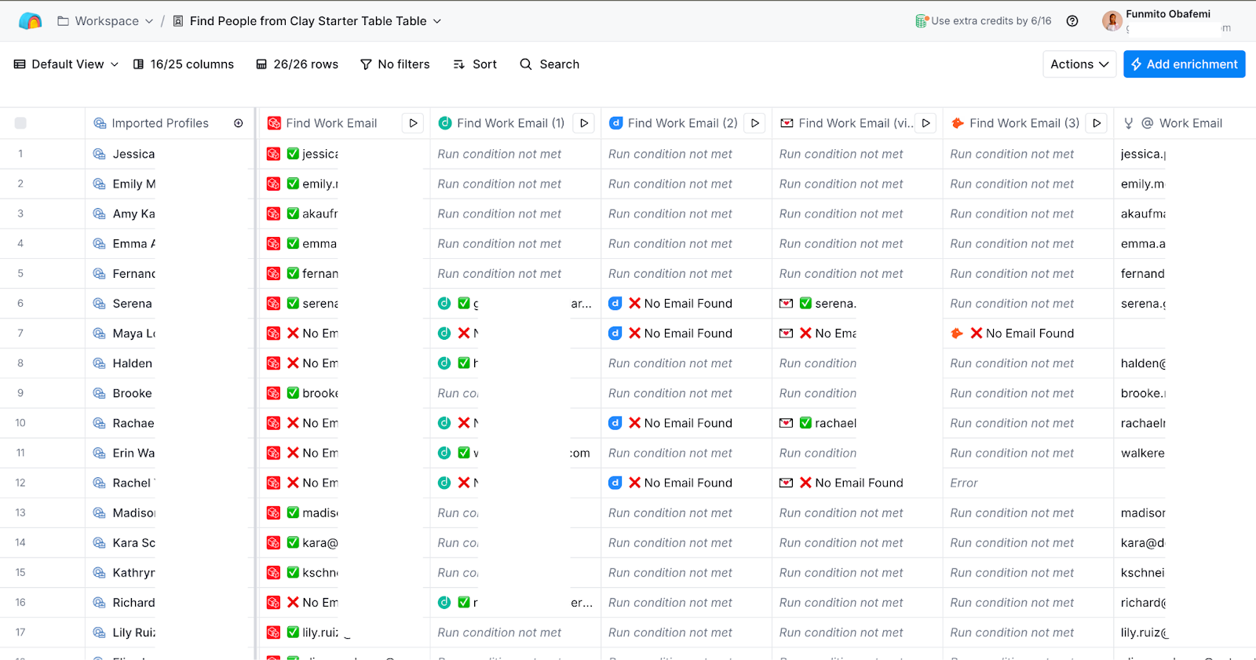Image resolution: width=1256 pixels, height=660 pixels.
Task: Click green provider icon in Halden row
Action: pyautogui.click(x=444, y=363)
